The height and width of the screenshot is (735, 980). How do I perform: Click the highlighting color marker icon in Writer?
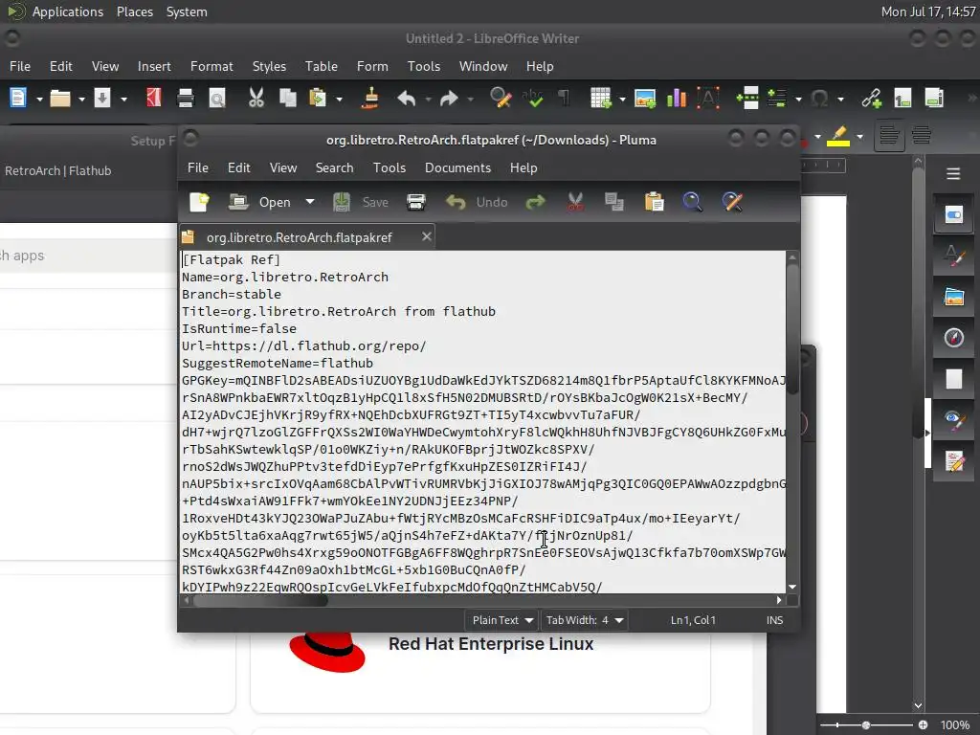click(x=838, y=136)
